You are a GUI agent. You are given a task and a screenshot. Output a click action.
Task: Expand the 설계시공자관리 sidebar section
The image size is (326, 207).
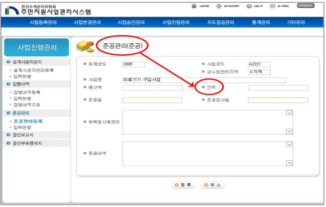[27, 62]
